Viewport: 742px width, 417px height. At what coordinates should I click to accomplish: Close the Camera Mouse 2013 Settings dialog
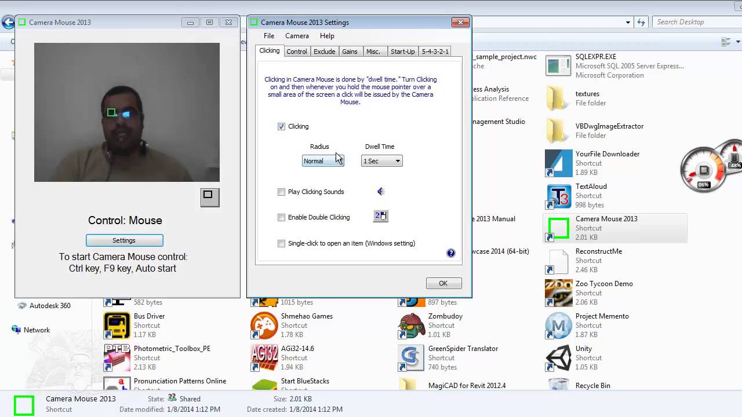(x=460, y=23)
